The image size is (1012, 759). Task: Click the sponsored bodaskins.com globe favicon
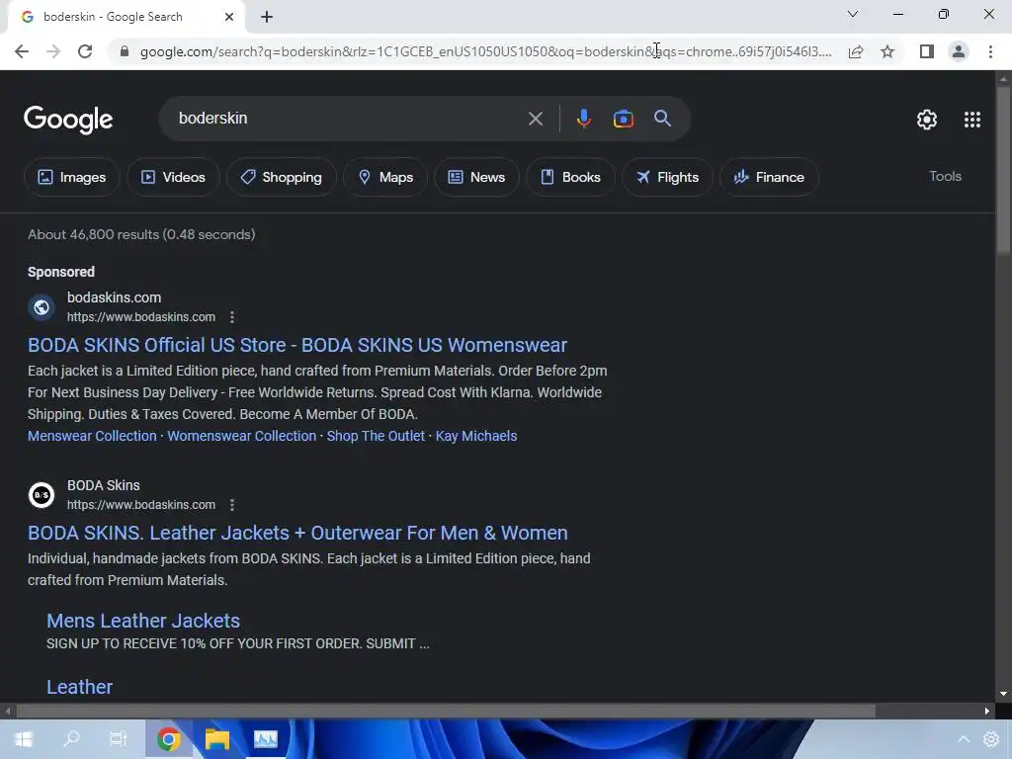click(42, 307)
